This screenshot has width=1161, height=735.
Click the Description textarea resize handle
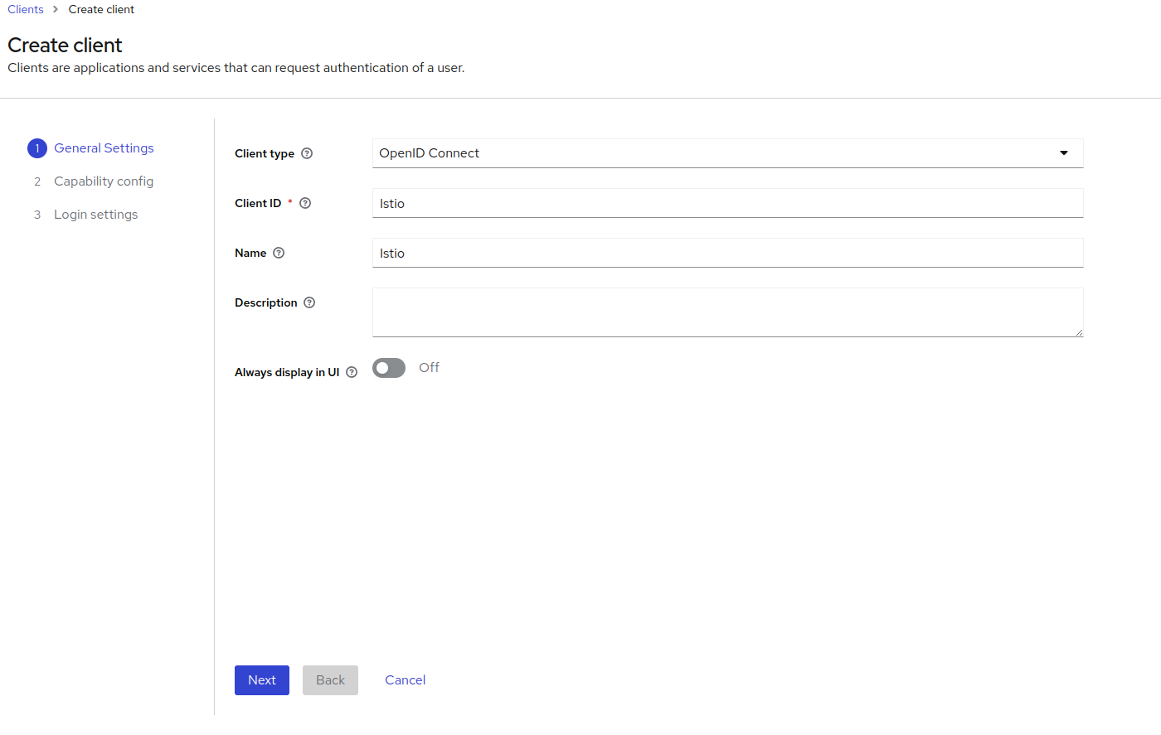pos(1079,332)
